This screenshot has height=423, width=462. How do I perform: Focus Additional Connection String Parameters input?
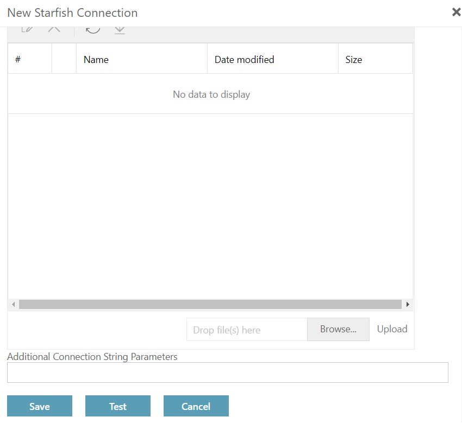[x=227, y=373]
